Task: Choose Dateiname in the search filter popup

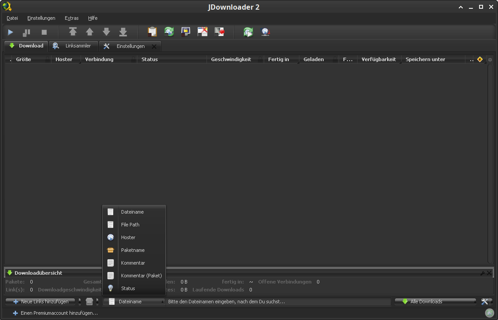Action: 134,212
